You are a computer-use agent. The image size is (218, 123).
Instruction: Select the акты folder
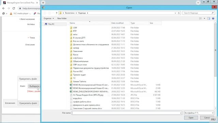[75, 34]
